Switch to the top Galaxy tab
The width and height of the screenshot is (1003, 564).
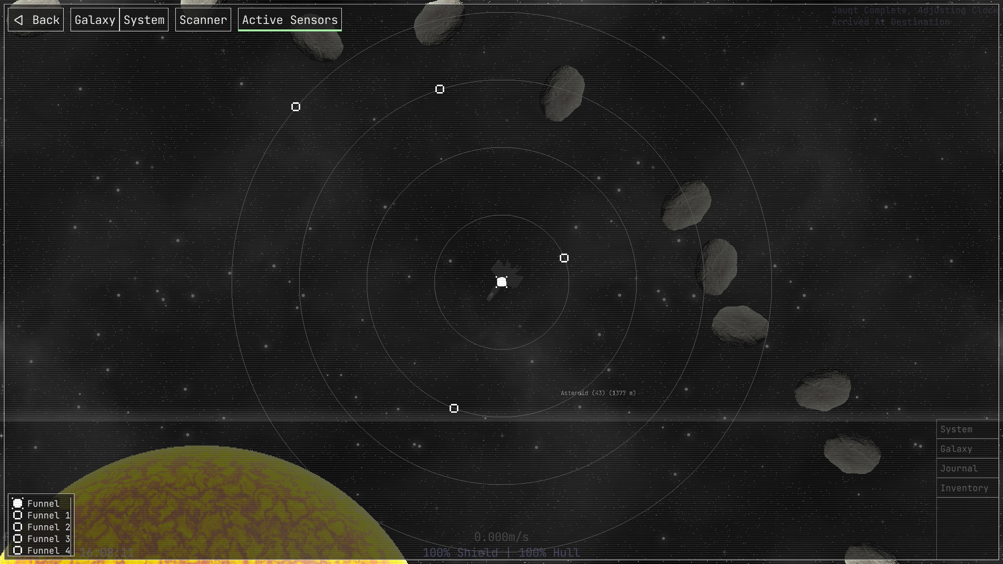coord(95,20)
